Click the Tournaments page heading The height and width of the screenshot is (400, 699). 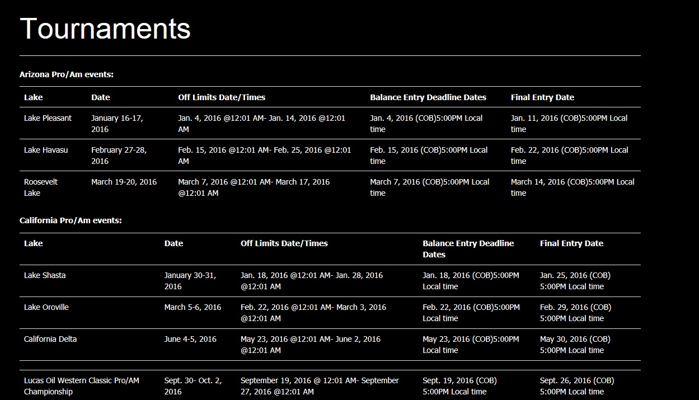[x=105, y=29]
